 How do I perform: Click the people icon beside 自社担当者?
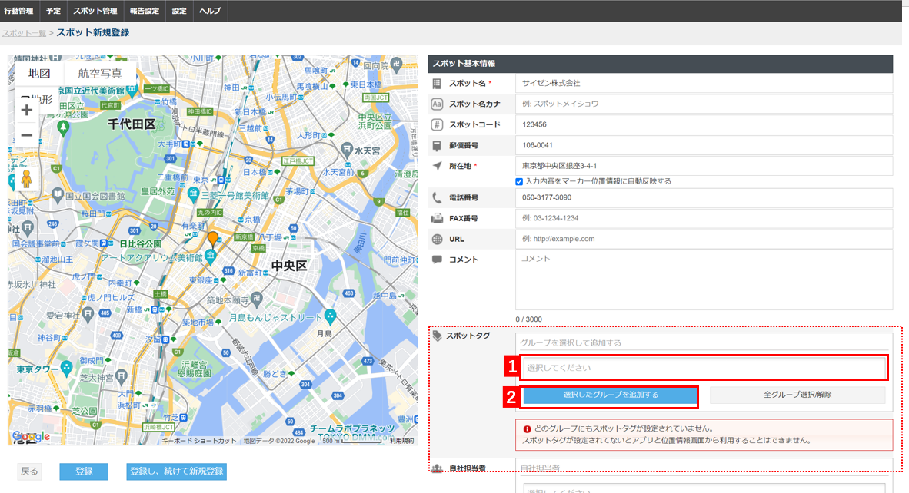click(x=437, y=468)
